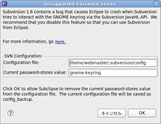The width and height of the screenshot is (161, 124).
Task: Dismiss dialog with the キャンセル button
Action: click(112, 113)
